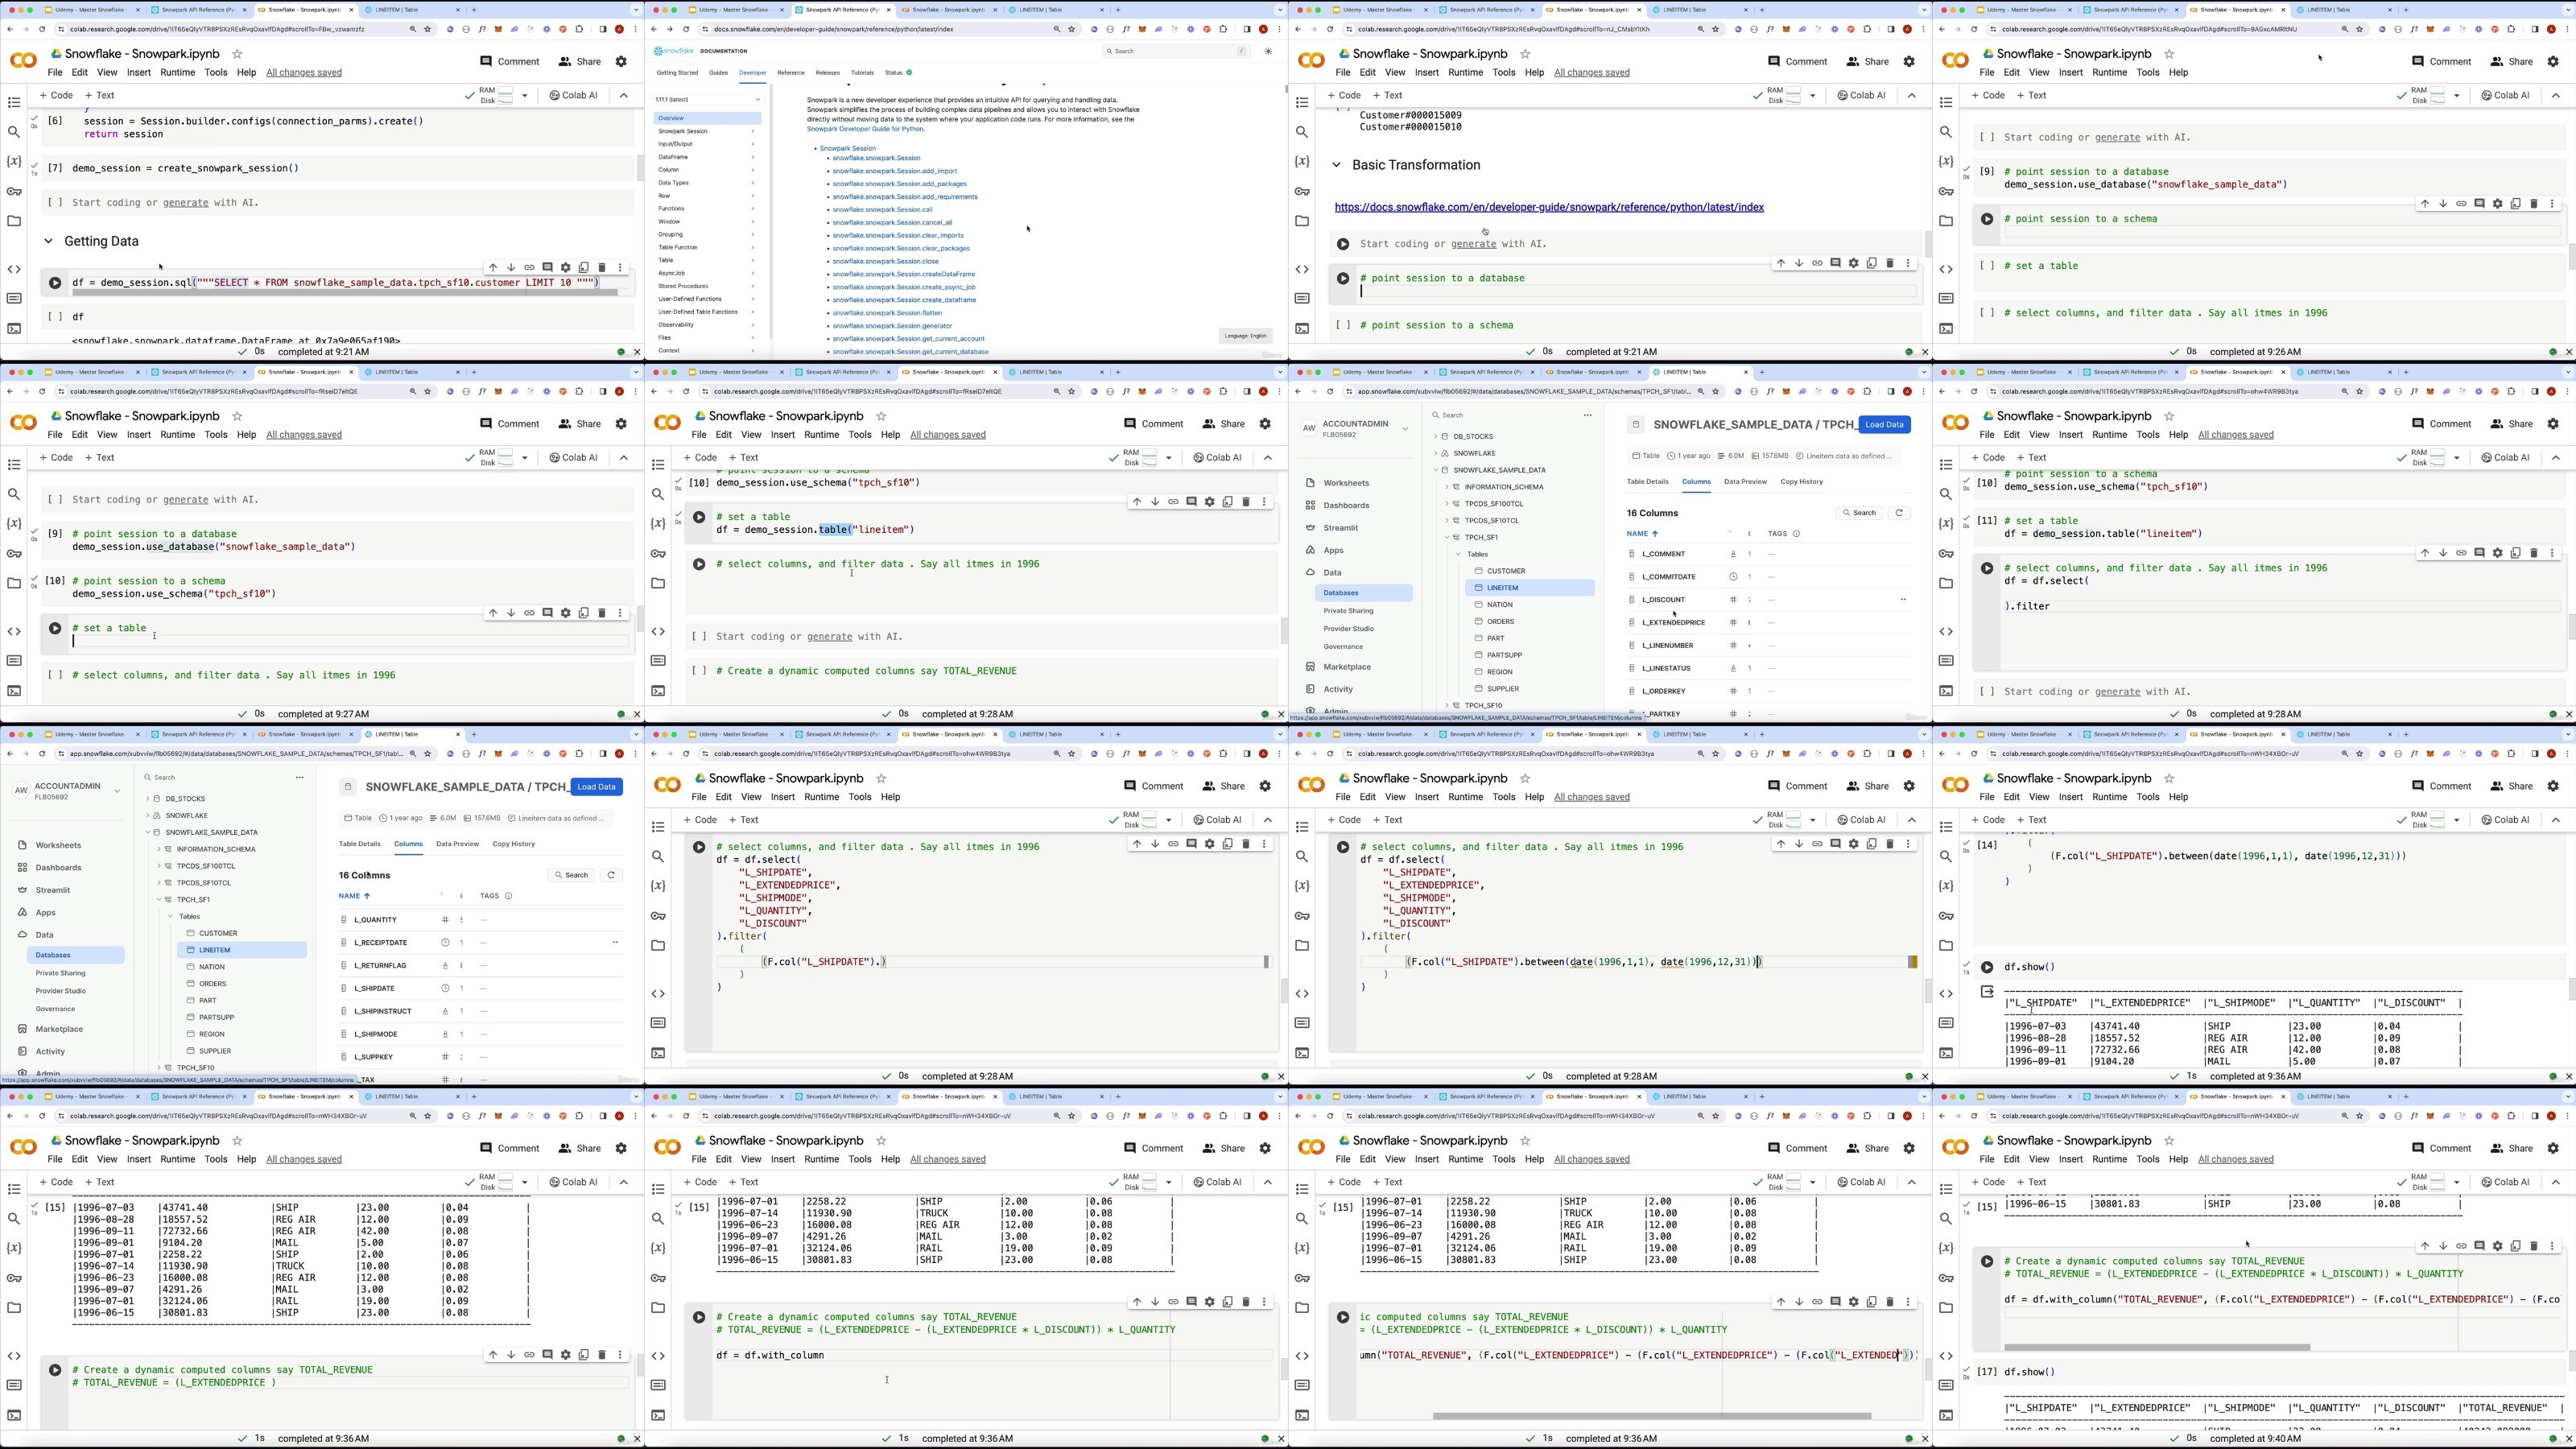Switch to the Reference tab in Snowflake docs
Screen dimensions: 2576x1449
pos(790,73)
